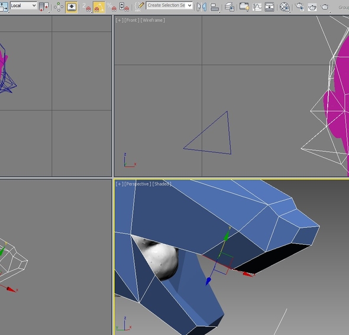Select the Align tool icon
Image resolution: width=349 pixels, height=335 pixels.
[x=215, y=7]
